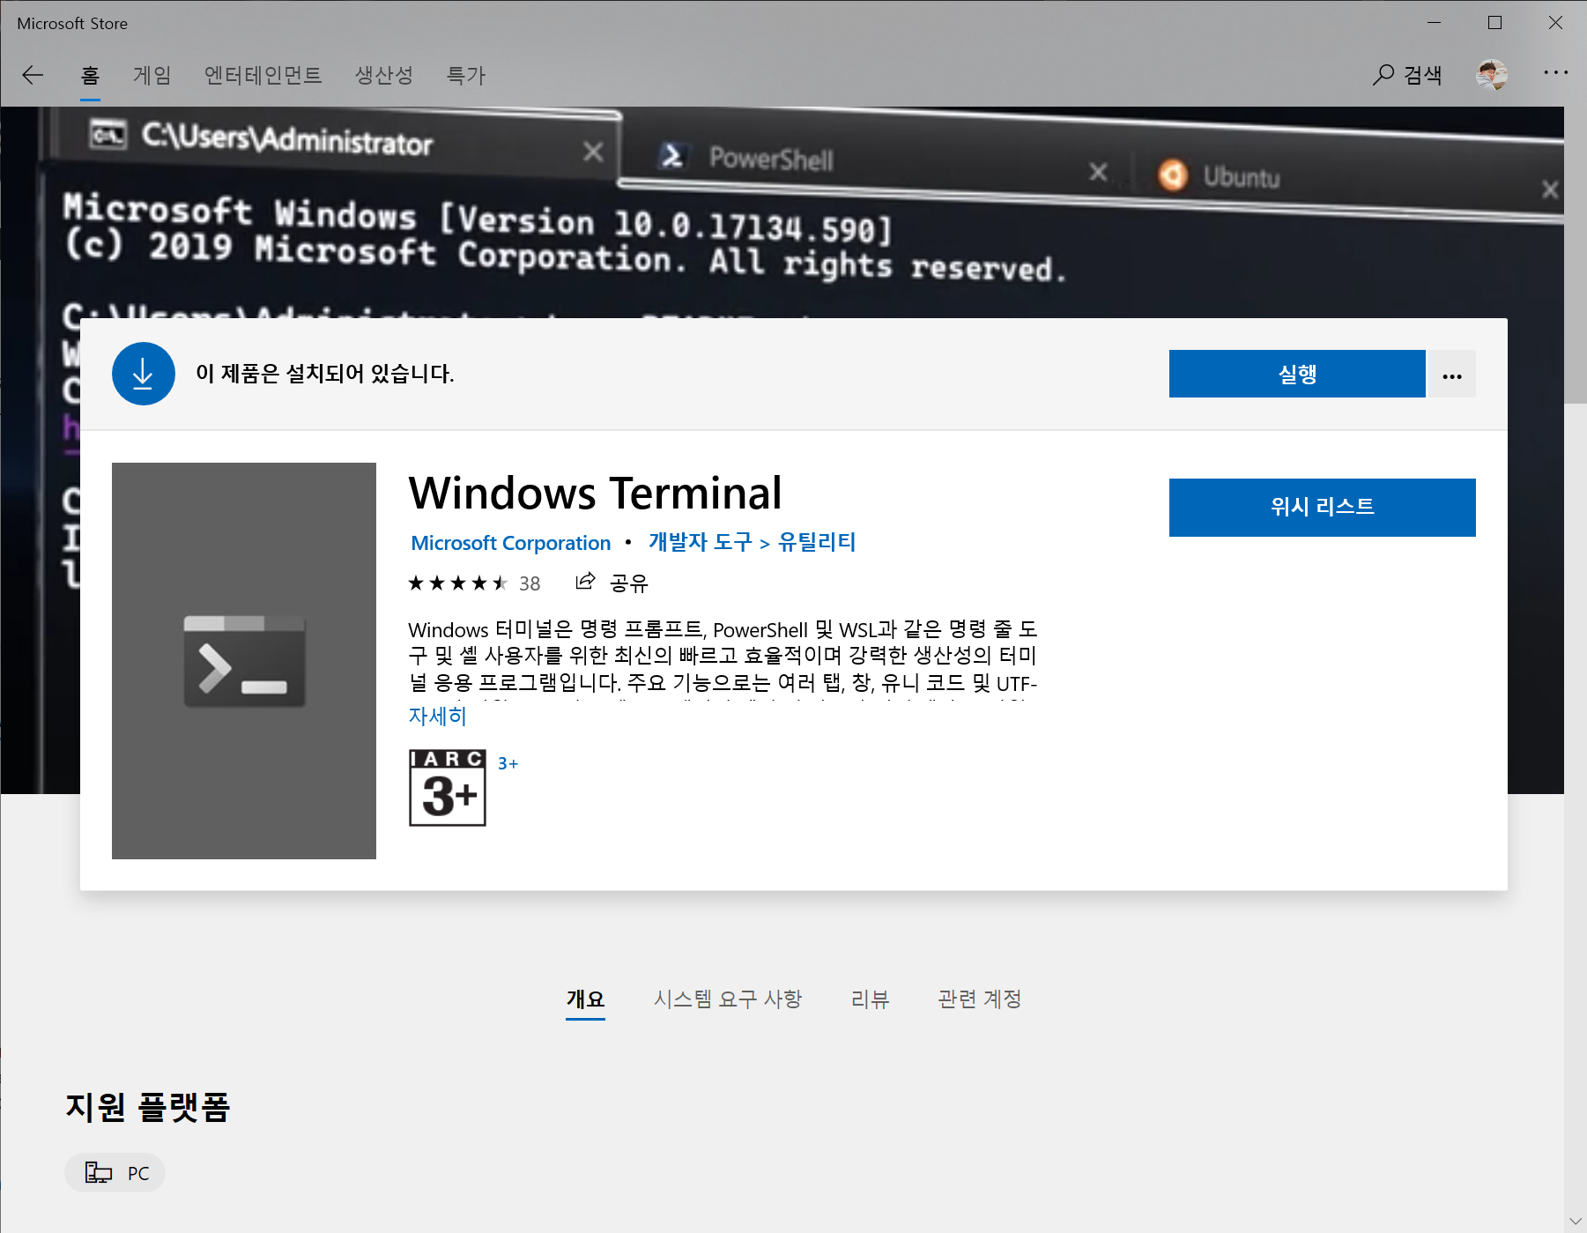Screen dimensions: 1587x1233
Task: Click the PC supported platform icon
Action: [x=100, y=1172]
